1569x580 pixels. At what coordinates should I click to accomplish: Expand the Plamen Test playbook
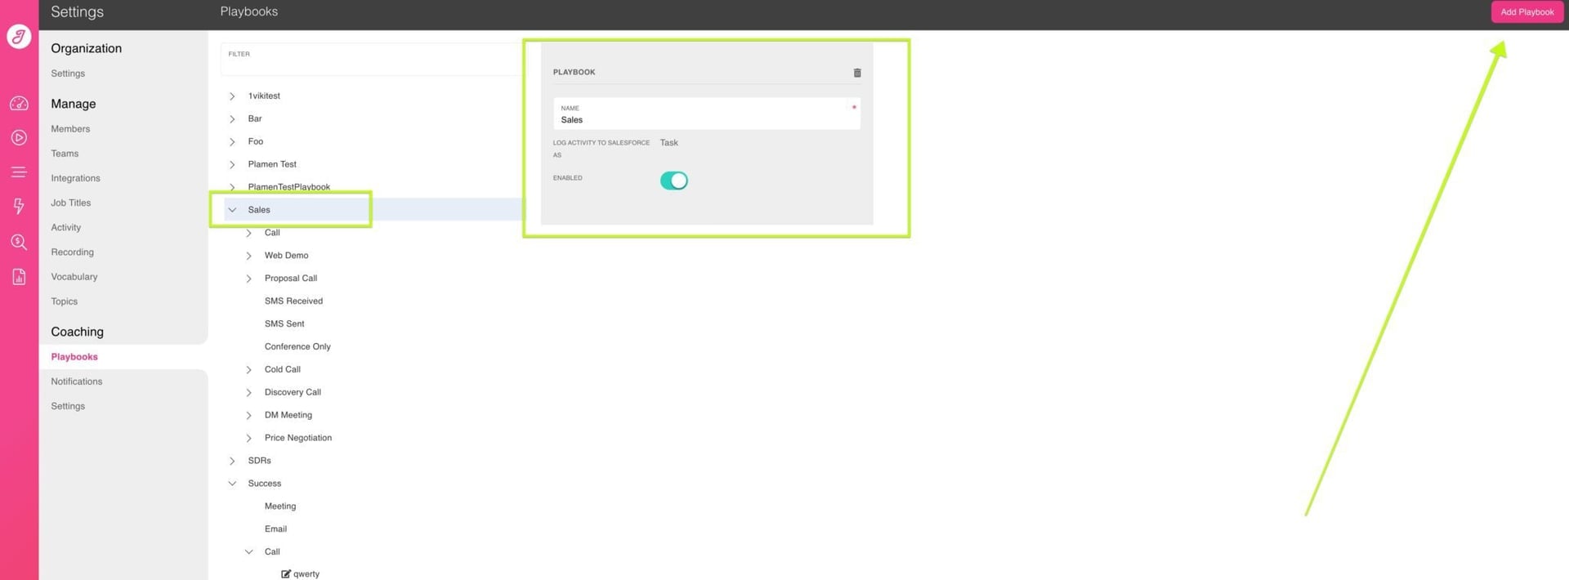click(232, 165)
